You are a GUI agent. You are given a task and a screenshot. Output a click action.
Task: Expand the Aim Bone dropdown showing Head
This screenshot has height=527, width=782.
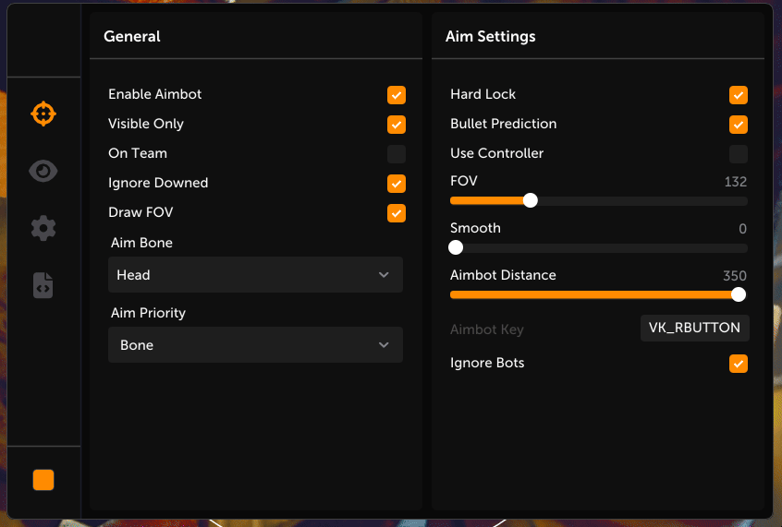pos(255,275)
